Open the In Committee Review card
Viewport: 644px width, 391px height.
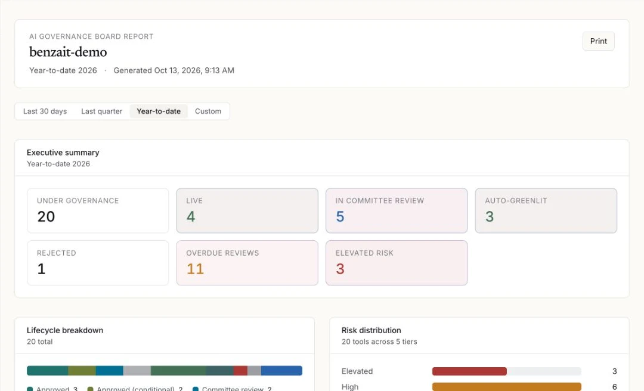tap(397, 210)
